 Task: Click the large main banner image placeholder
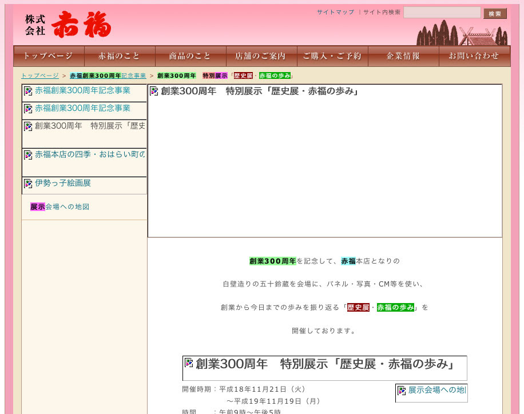click(325, 161)
